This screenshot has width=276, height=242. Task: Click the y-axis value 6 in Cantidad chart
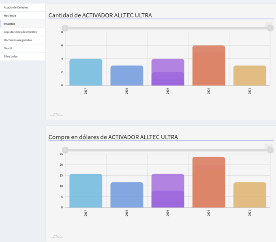pos(62,46)
